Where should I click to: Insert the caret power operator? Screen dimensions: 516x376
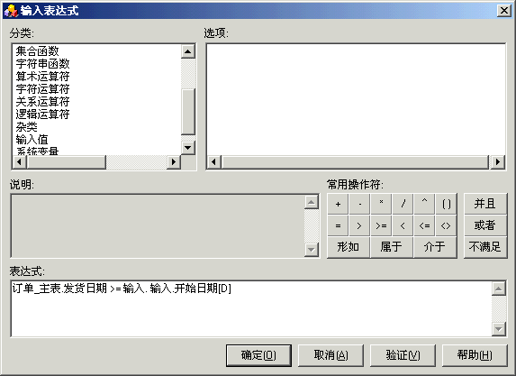(424, 204)
